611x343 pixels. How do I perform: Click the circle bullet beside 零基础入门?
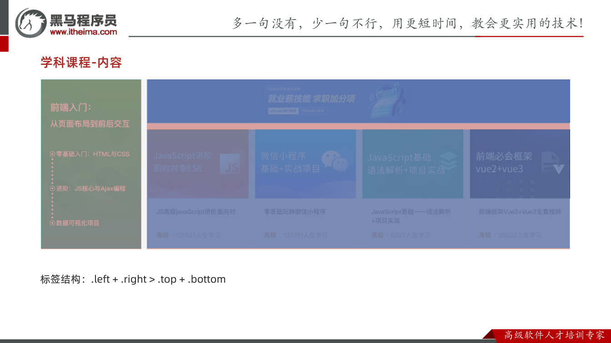(52, 154)
